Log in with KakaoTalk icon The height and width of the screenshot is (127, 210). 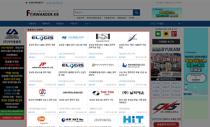[x=166, y=34]
